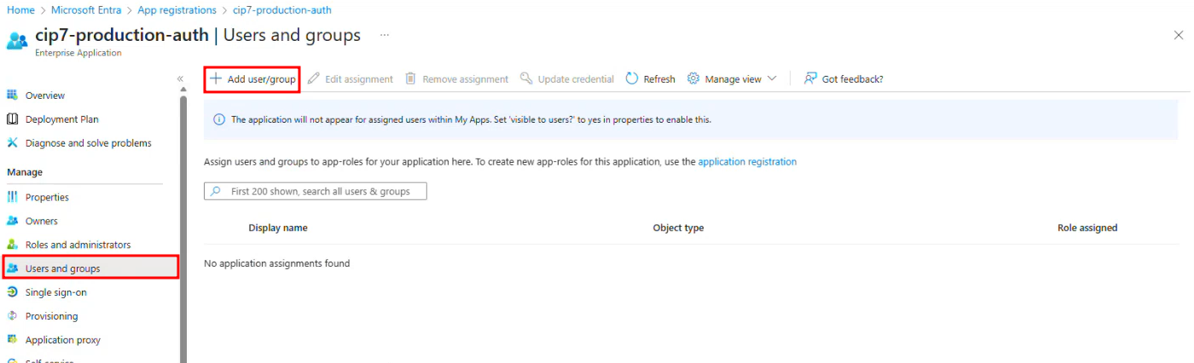Open Provisioning in the left menu

click(x=52, y=316)
